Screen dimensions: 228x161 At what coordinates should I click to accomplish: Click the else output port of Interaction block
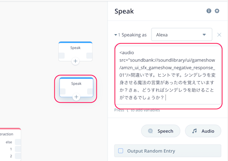click(18, 142)
